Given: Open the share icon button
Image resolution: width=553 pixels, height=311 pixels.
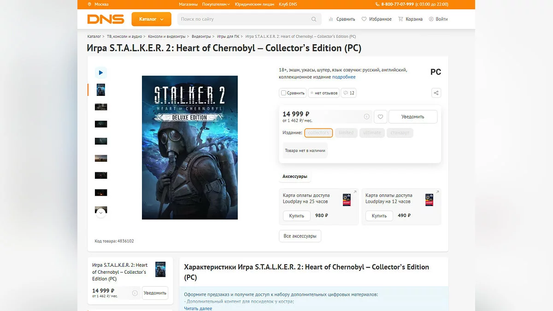Looking at the screenshot, I should (436, 93).
